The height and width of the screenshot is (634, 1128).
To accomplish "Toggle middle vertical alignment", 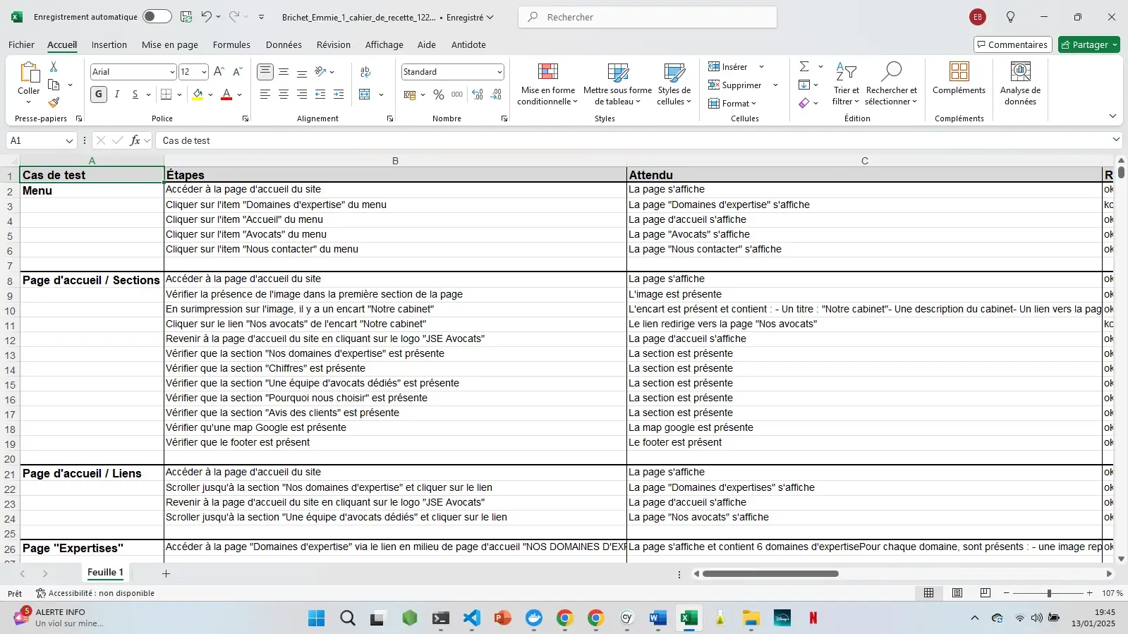I will tap(284, 72).
